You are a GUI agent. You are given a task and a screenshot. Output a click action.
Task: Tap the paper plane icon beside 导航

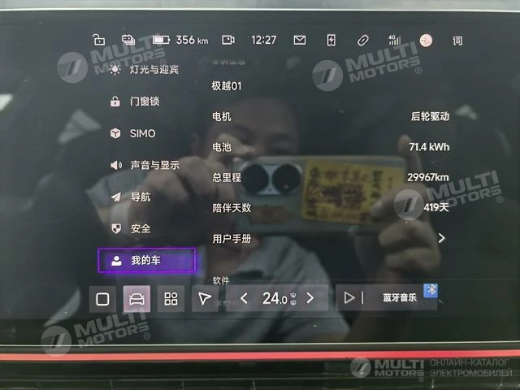(115, 197)
